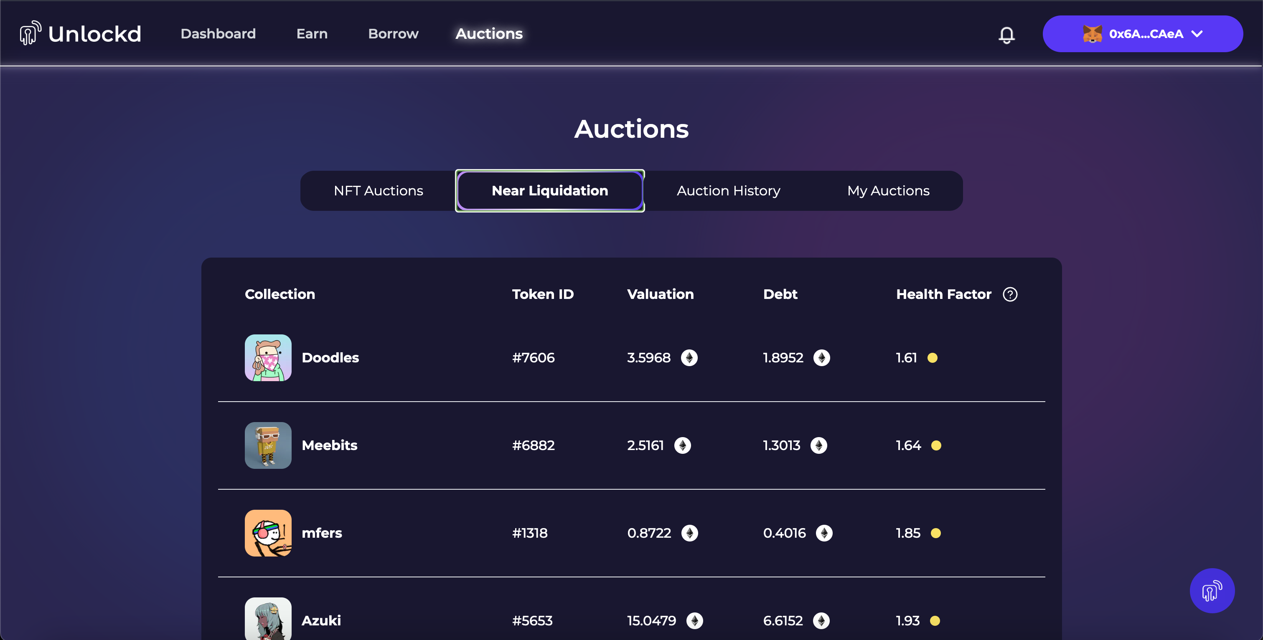Click ETH icon beside mfers valuation
1263x640 pixels.
[x=689, y=533]
